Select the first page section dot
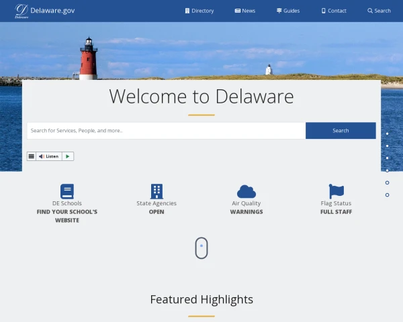The width and height of the screenshot is (403, 322). [388, 133]
